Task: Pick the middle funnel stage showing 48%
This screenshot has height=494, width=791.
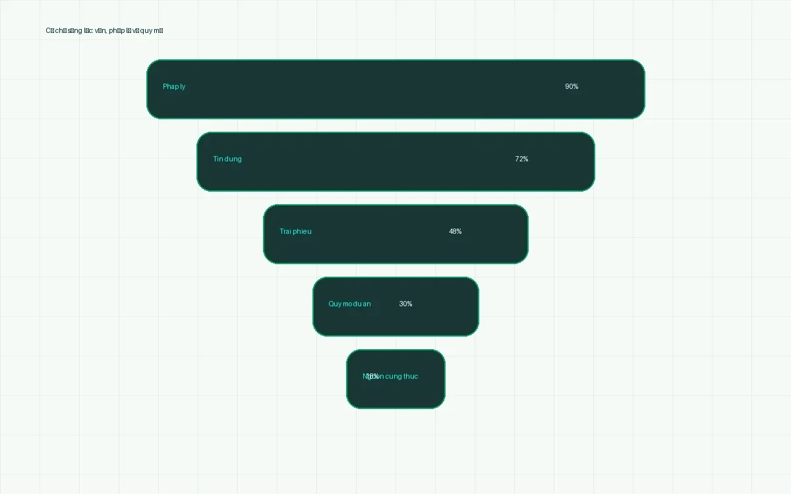Action: click(x=395, y=234)
